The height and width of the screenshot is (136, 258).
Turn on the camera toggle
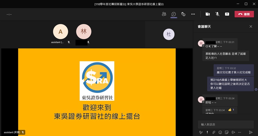tap(208, 14)
